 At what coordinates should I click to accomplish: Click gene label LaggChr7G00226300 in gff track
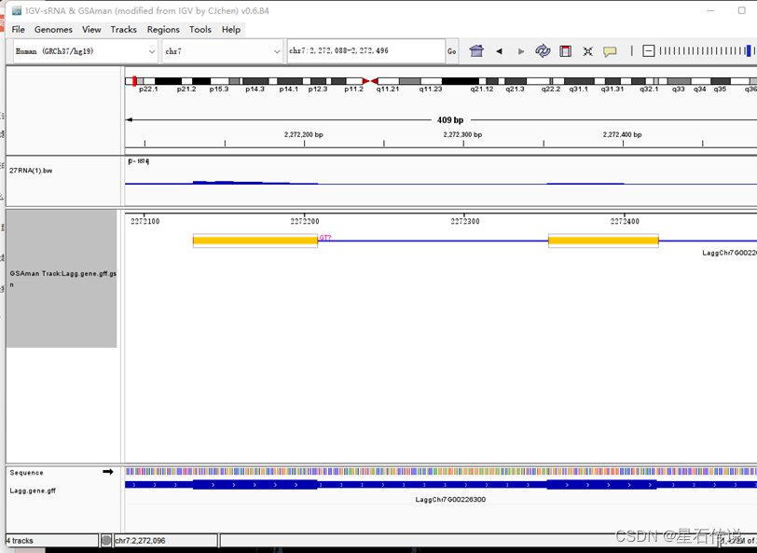pos(450,500)
